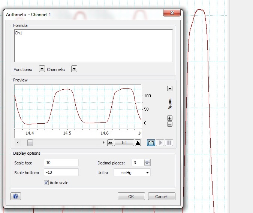Reset preview compression to 1:1
The height and width of the screenshot is (213, 253).
pos(124,143)
